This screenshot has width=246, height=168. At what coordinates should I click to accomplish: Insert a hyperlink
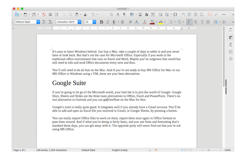[183, 14]
